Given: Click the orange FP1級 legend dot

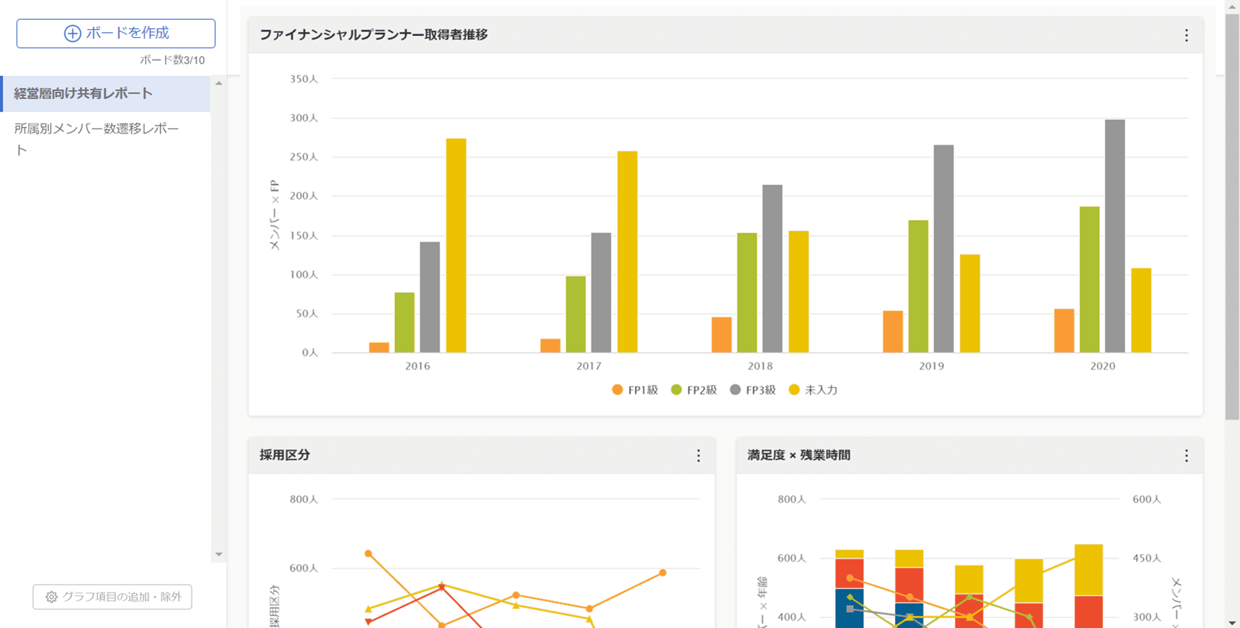Looking at the screenshot, I should point(617,390).
